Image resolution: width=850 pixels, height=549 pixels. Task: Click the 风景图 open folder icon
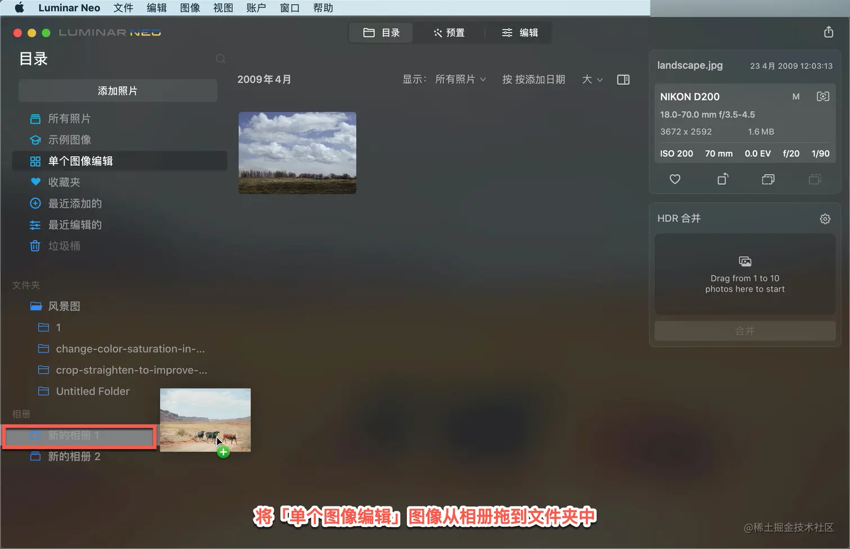point(36,306)
